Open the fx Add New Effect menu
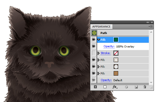 (x=115, y=87)
